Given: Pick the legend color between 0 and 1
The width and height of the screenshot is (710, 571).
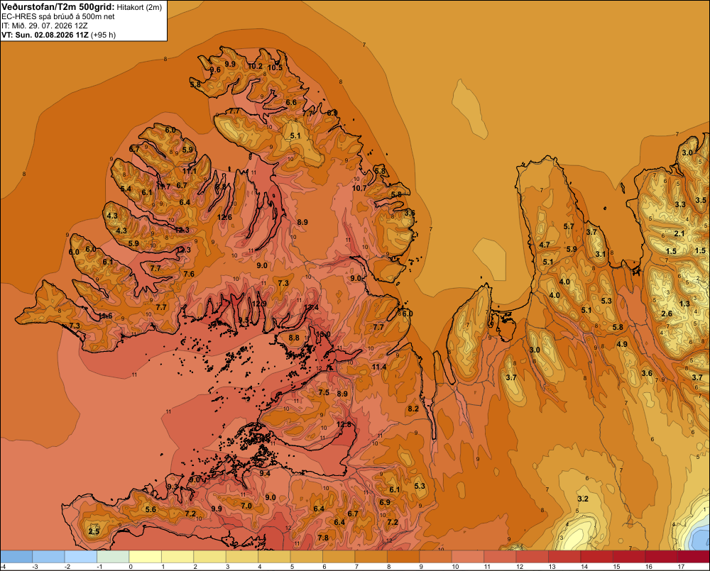Looking at the screenshot, I should 146,557.
